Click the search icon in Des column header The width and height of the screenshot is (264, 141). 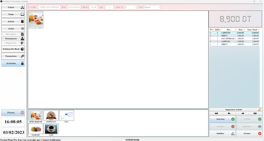236,30
